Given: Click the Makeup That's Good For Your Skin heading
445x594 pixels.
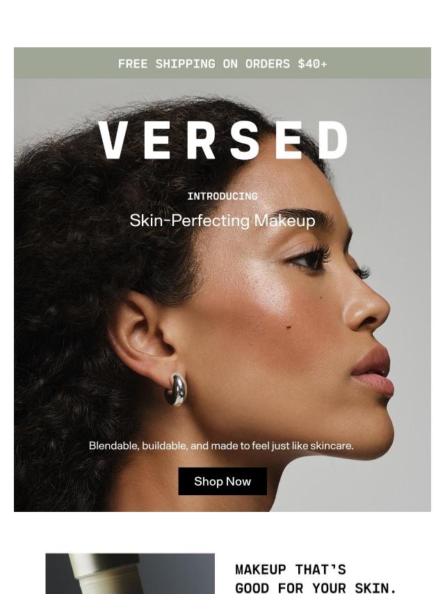Looking at the screenshot, I should (315, 579).
